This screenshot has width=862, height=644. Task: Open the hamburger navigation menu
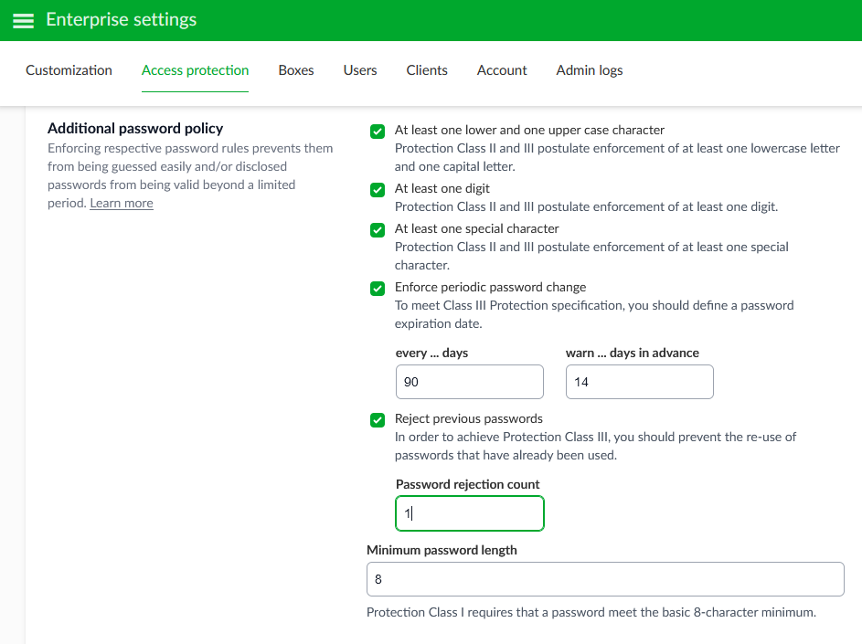coord(23,20)
